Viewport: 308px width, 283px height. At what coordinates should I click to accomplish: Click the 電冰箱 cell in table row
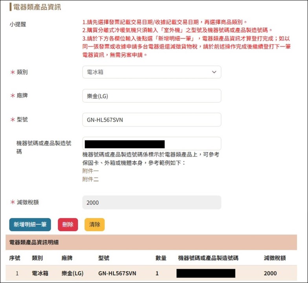pyautogui.click(x=40, y=273)
